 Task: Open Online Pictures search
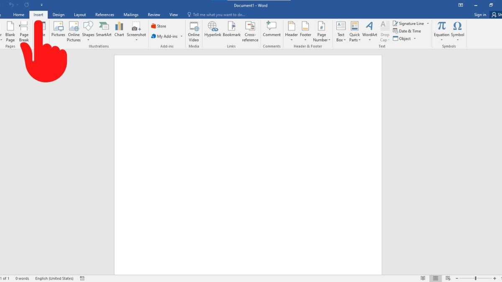point(74,31)
